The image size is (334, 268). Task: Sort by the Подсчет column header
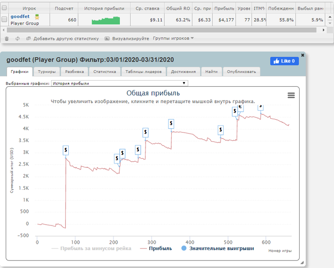coord(64,8)
